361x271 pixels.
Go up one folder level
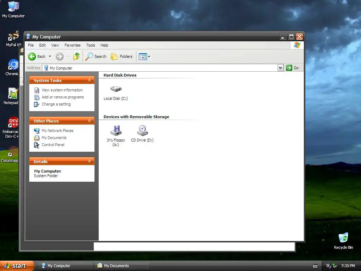77,56
